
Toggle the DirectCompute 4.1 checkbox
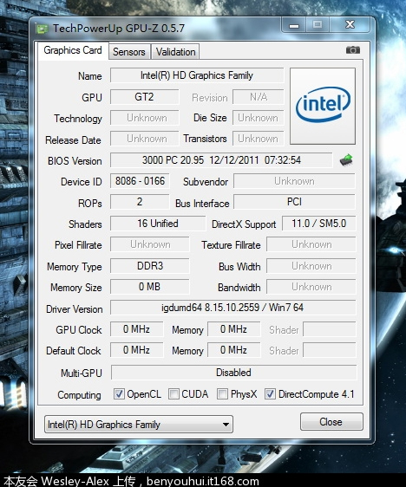click(270, 393)
